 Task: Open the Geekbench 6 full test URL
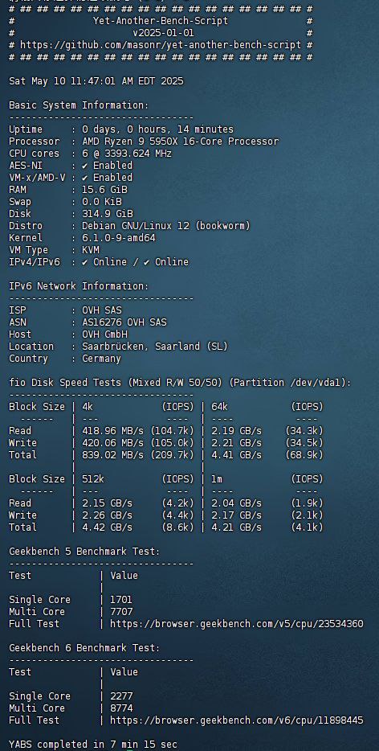236,720
